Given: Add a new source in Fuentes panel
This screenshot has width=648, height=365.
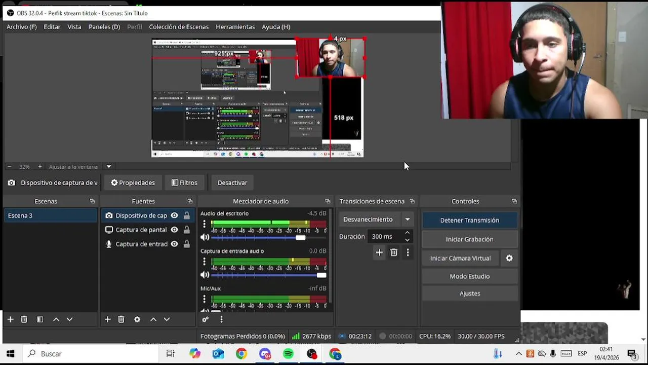Looking at the screenshot, I should 107,319.
